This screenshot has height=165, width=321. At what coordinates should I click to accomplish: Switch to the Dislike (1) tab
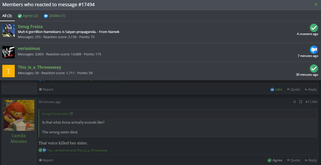[55, 16]
